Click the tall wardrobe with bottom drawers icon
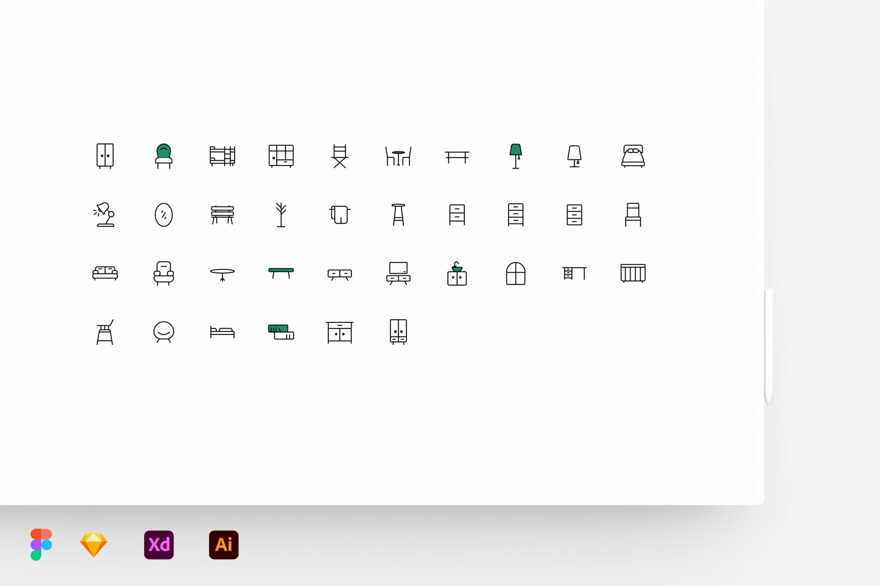 [x=398, y=331]
